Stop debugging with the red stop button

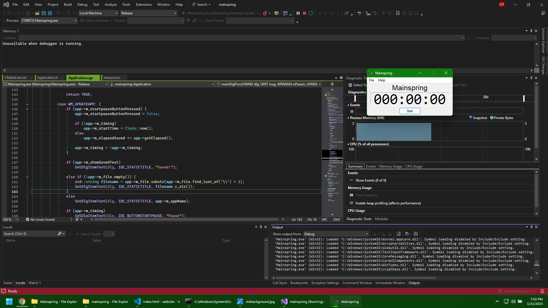point(304,13)
